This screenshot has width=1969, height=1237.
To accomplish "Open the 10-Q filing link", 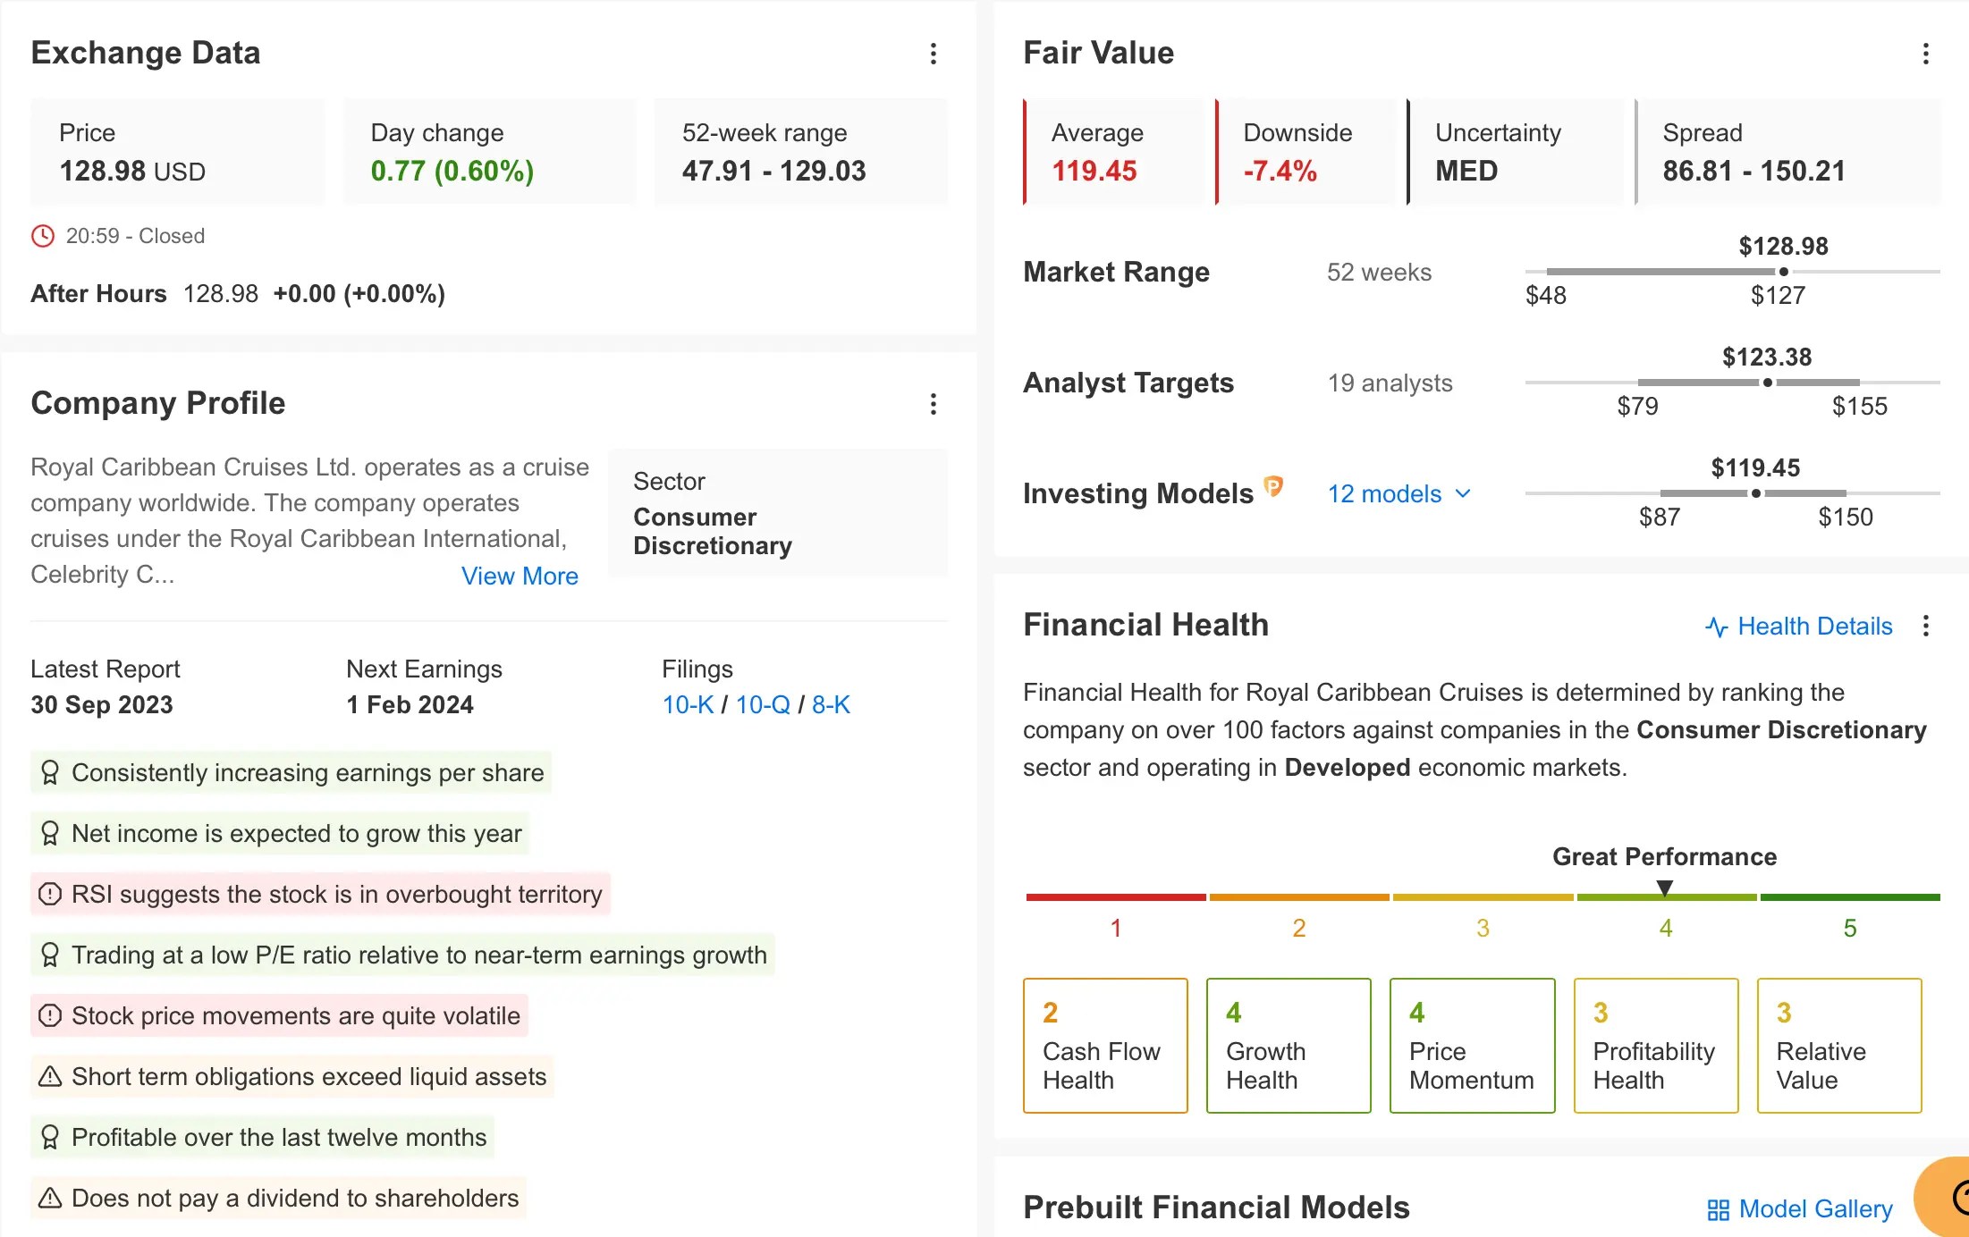I will pos(763,704).
